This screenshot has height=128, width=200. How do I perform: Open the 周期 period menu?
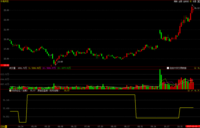(176, 2)
